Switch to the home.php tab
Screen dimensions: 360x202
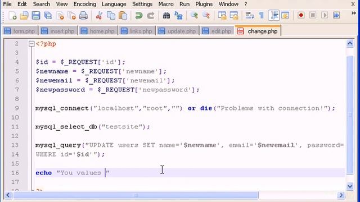98,31
